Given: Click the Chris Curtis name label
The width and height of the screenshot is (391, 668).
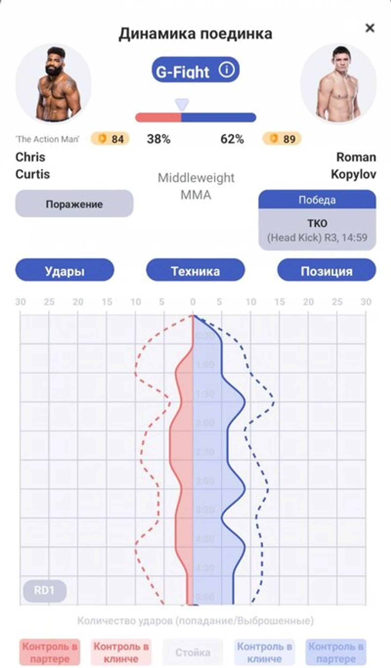Looking at the screenshot, I should 33,165.
